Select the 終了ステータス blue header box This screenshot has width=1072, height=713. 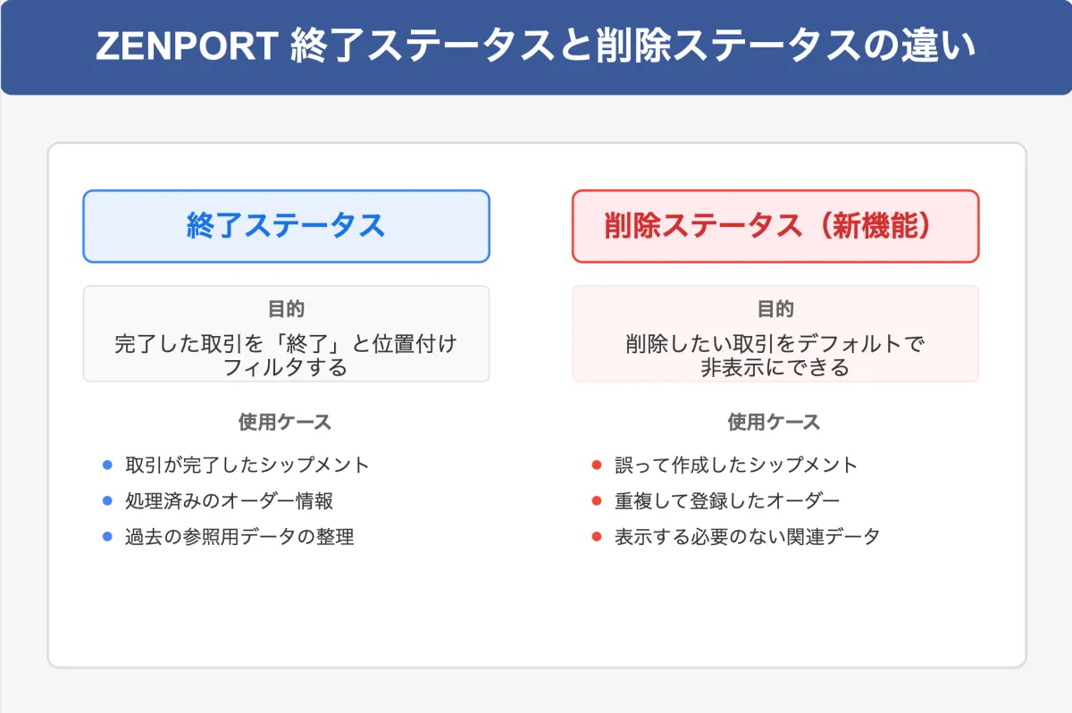(x=286, y=226)
